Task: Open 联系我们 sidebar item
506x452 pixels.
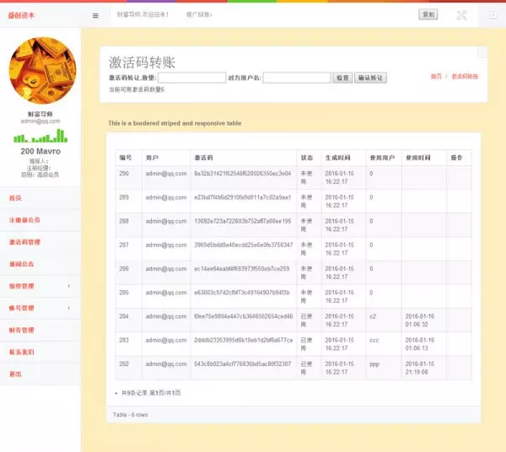Action: [21, 352]
